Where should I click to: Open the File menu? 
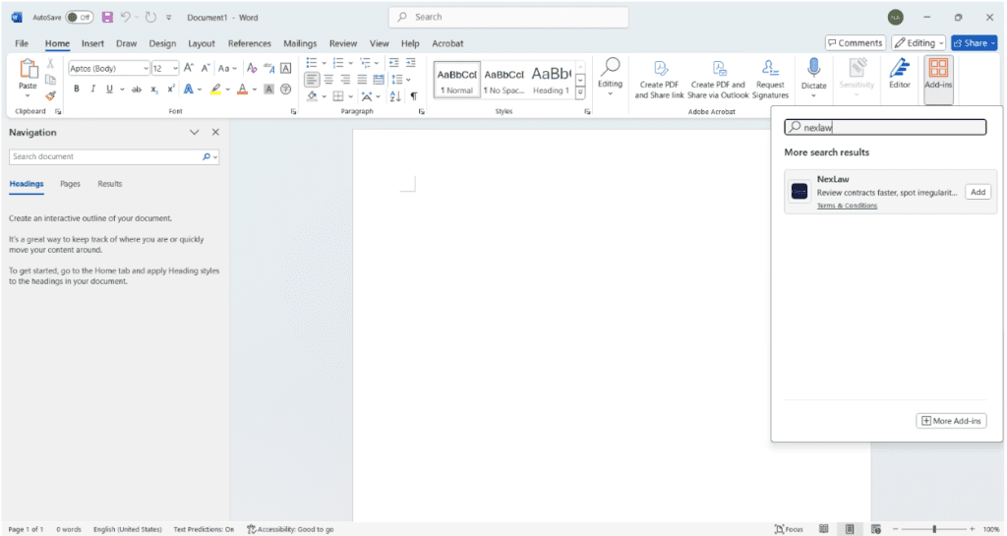pos(22,43)
